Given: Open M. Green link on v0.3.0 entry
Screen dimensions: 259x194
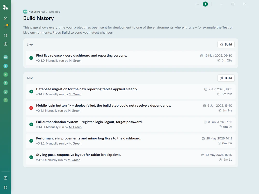Looking at the screenshot, I should [x=75, y=61].
